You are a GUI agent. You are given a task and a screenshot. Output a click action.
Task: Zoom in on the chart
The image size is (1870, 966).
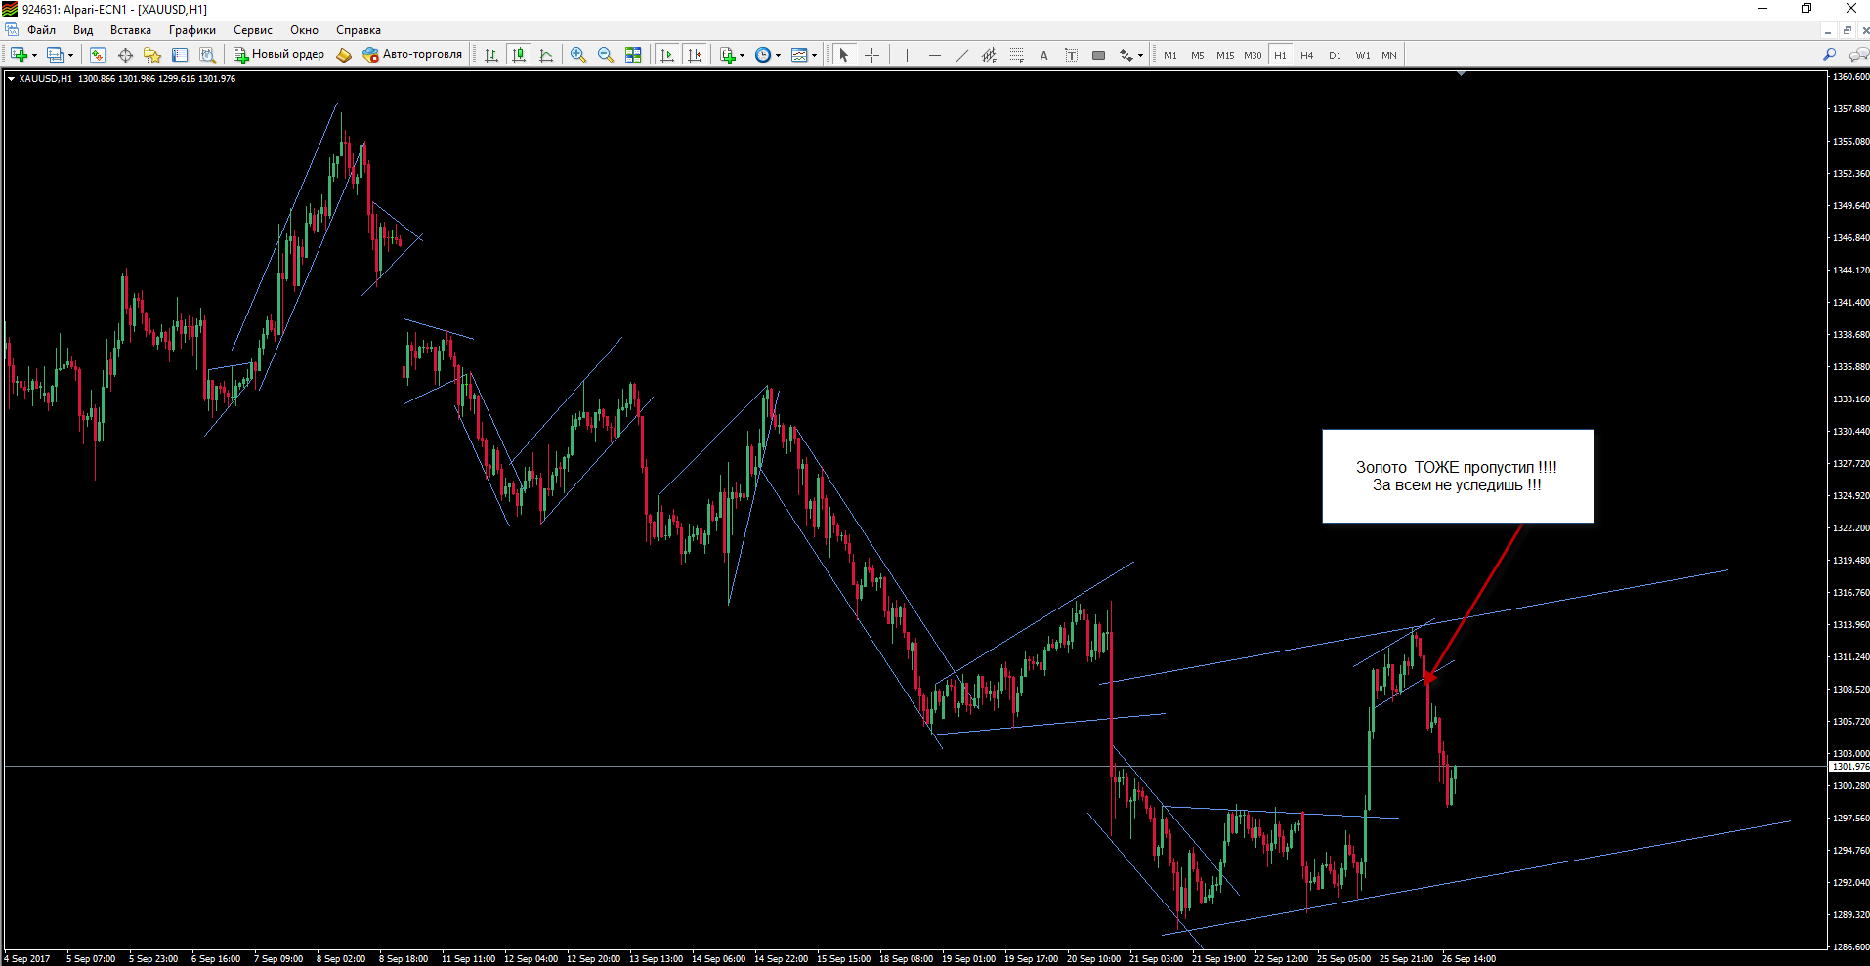pos(578,55)
